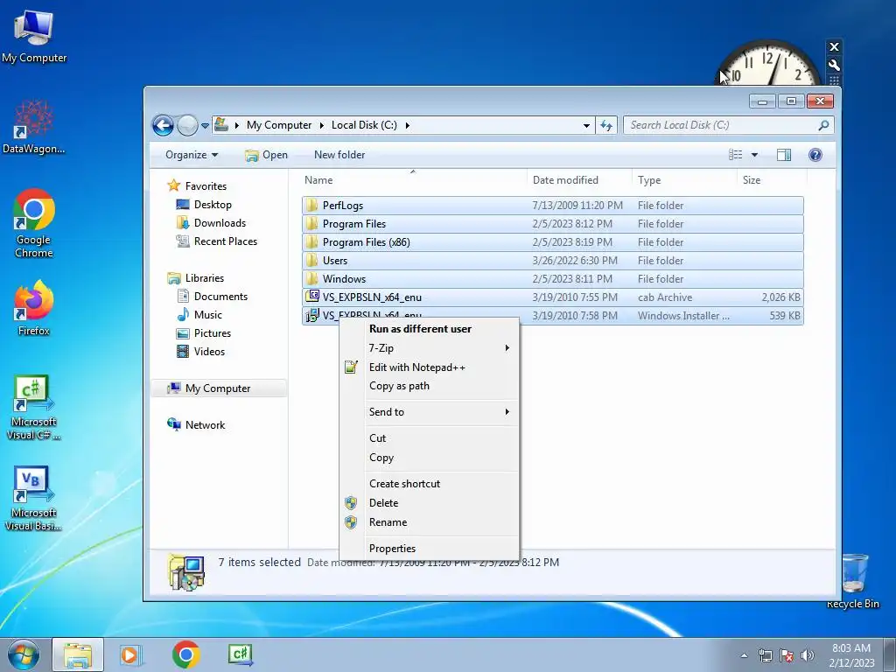Click Local Disk (C:) breadcrumb
The width and height of the screenshot is (896, 672).
(364, 125)
